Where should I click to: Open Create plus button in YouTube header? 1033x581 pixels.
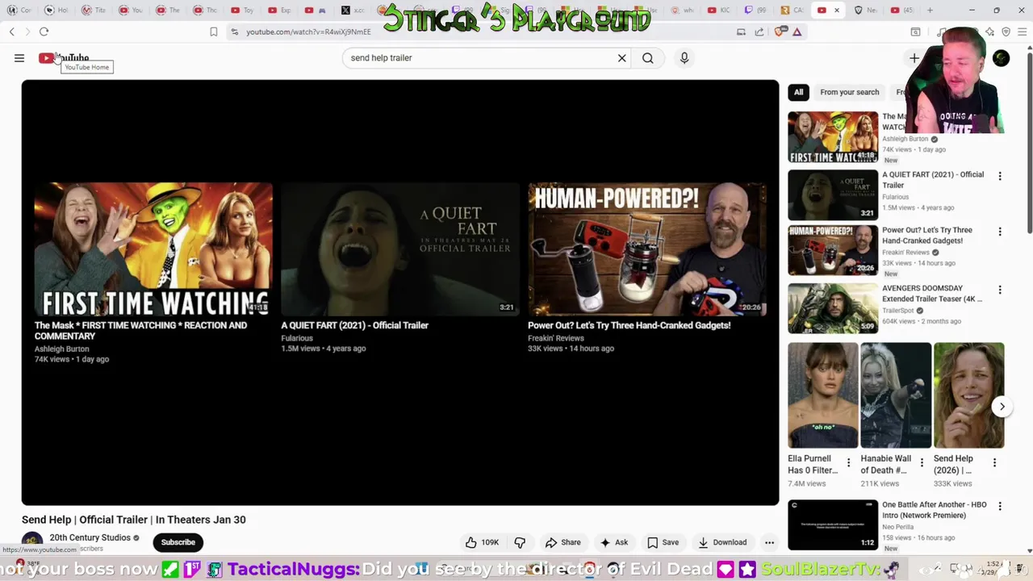tap(914, 58)
